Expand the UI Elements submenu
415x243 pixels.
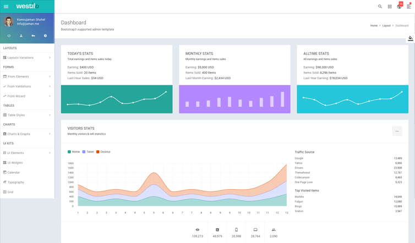(27, 153)
